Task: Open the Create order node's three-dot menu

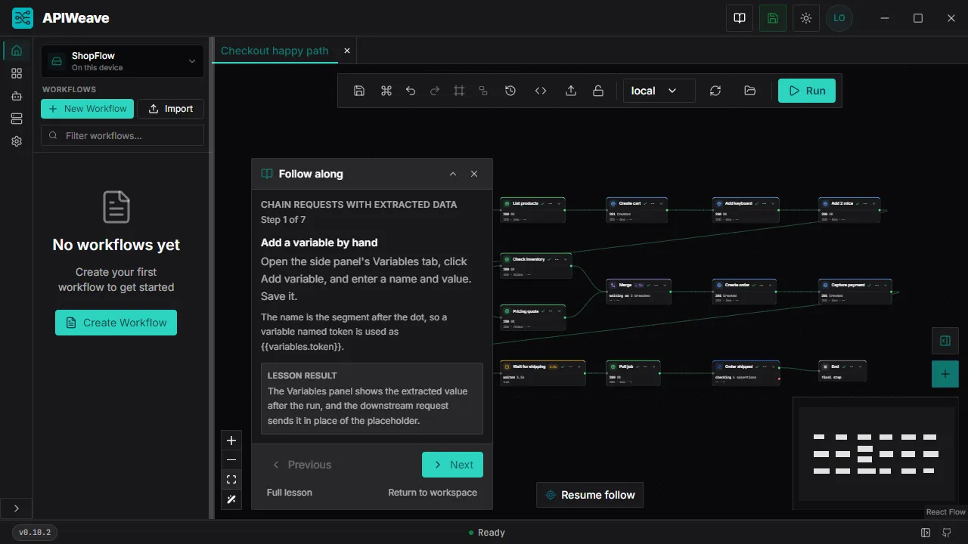Action: 763,285
